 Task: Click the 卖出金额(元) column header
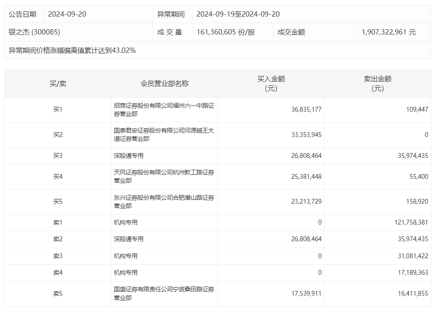[x=378, y=84]
